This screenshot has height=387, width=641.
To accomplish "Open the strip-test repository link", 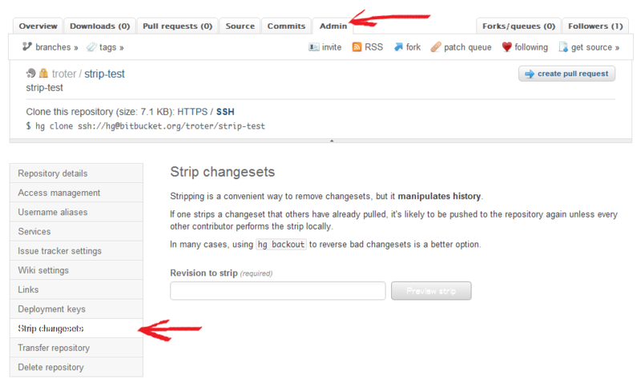I will click(104, 74).
